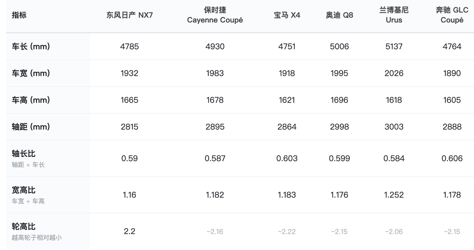Click the 指标 header cell
Viewport: 474px width, 250px height.
19,16
